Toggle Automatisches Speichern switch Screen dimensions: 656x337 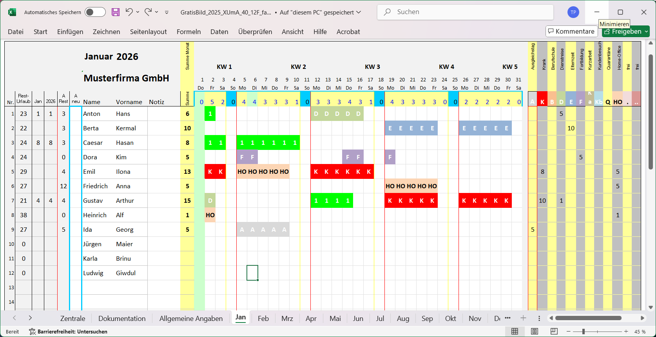coord(95,12)
